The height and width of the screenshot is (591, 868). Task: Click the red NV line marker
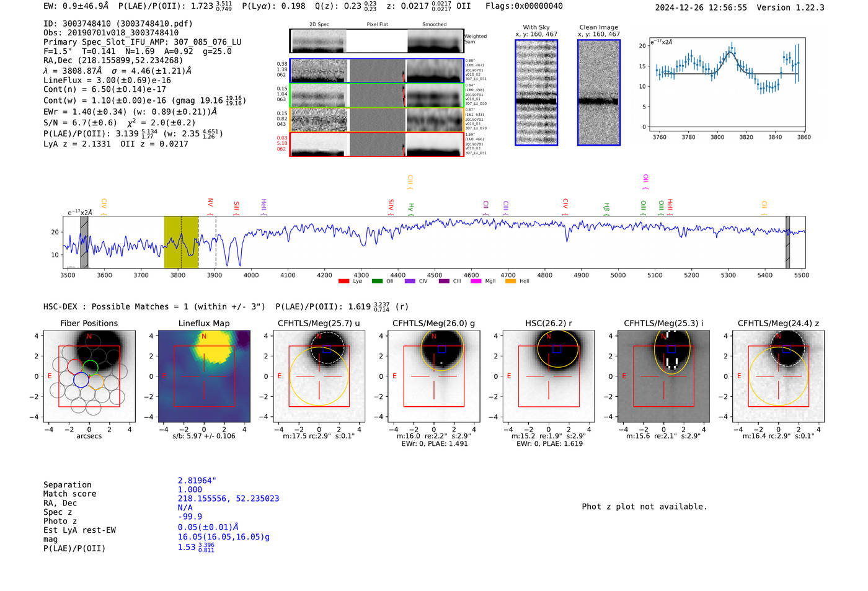pyautogui.click(x=211, y=206)
